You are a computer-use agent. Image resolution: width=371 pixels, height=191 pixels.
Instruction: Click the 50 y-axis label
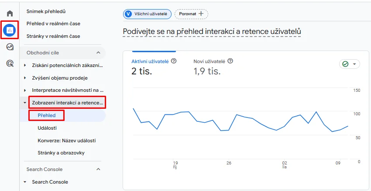click(357, 138)
